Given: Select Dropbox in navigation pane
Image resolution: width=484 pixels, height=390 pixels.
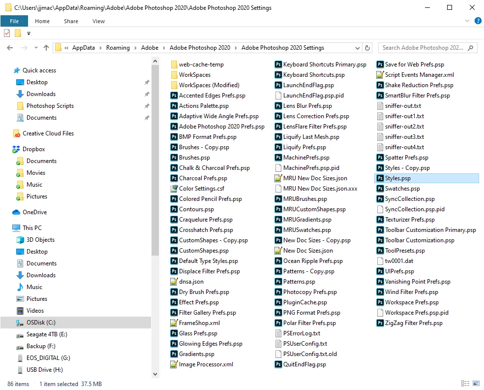Looking at the screenshot, I should click(33, 149).
